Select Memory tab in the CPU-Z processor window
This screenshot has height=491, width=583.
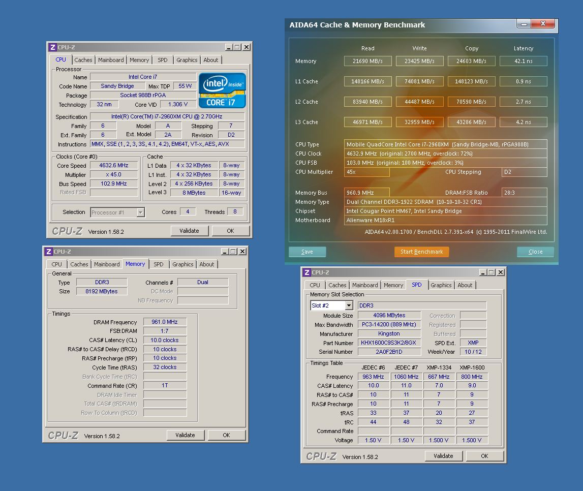coord(139,60)
